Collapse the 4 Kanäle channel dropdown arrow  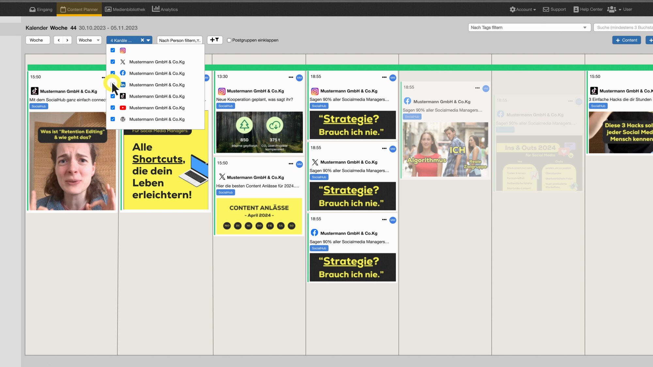pos(149,40)
